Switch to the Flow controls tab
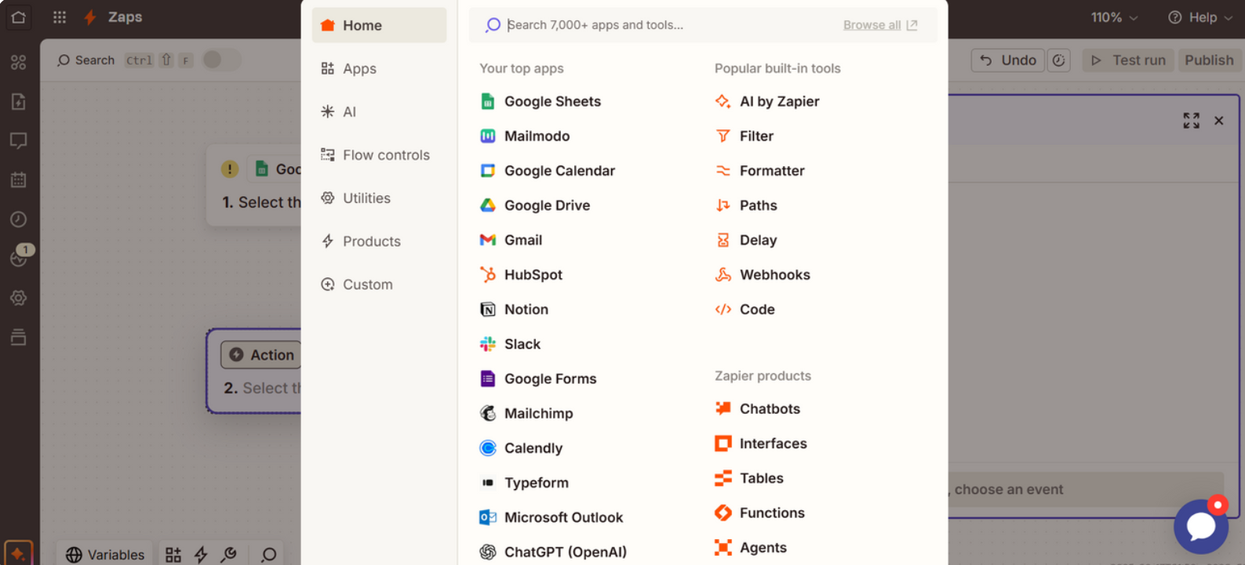Image resolution: width=1245 pixels, height=565 pixels. pos(379,154)
